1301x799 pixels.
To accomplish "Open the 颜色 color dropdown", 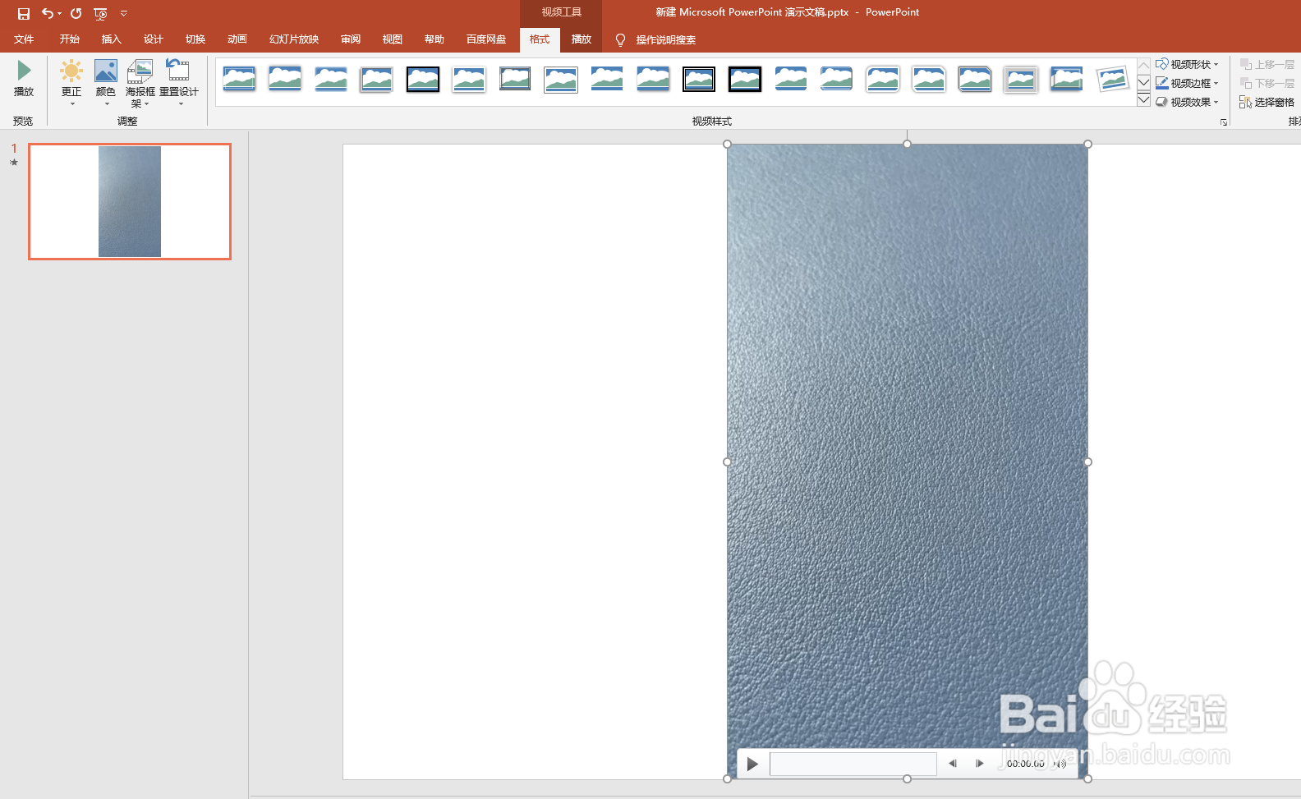I will 106,82.
